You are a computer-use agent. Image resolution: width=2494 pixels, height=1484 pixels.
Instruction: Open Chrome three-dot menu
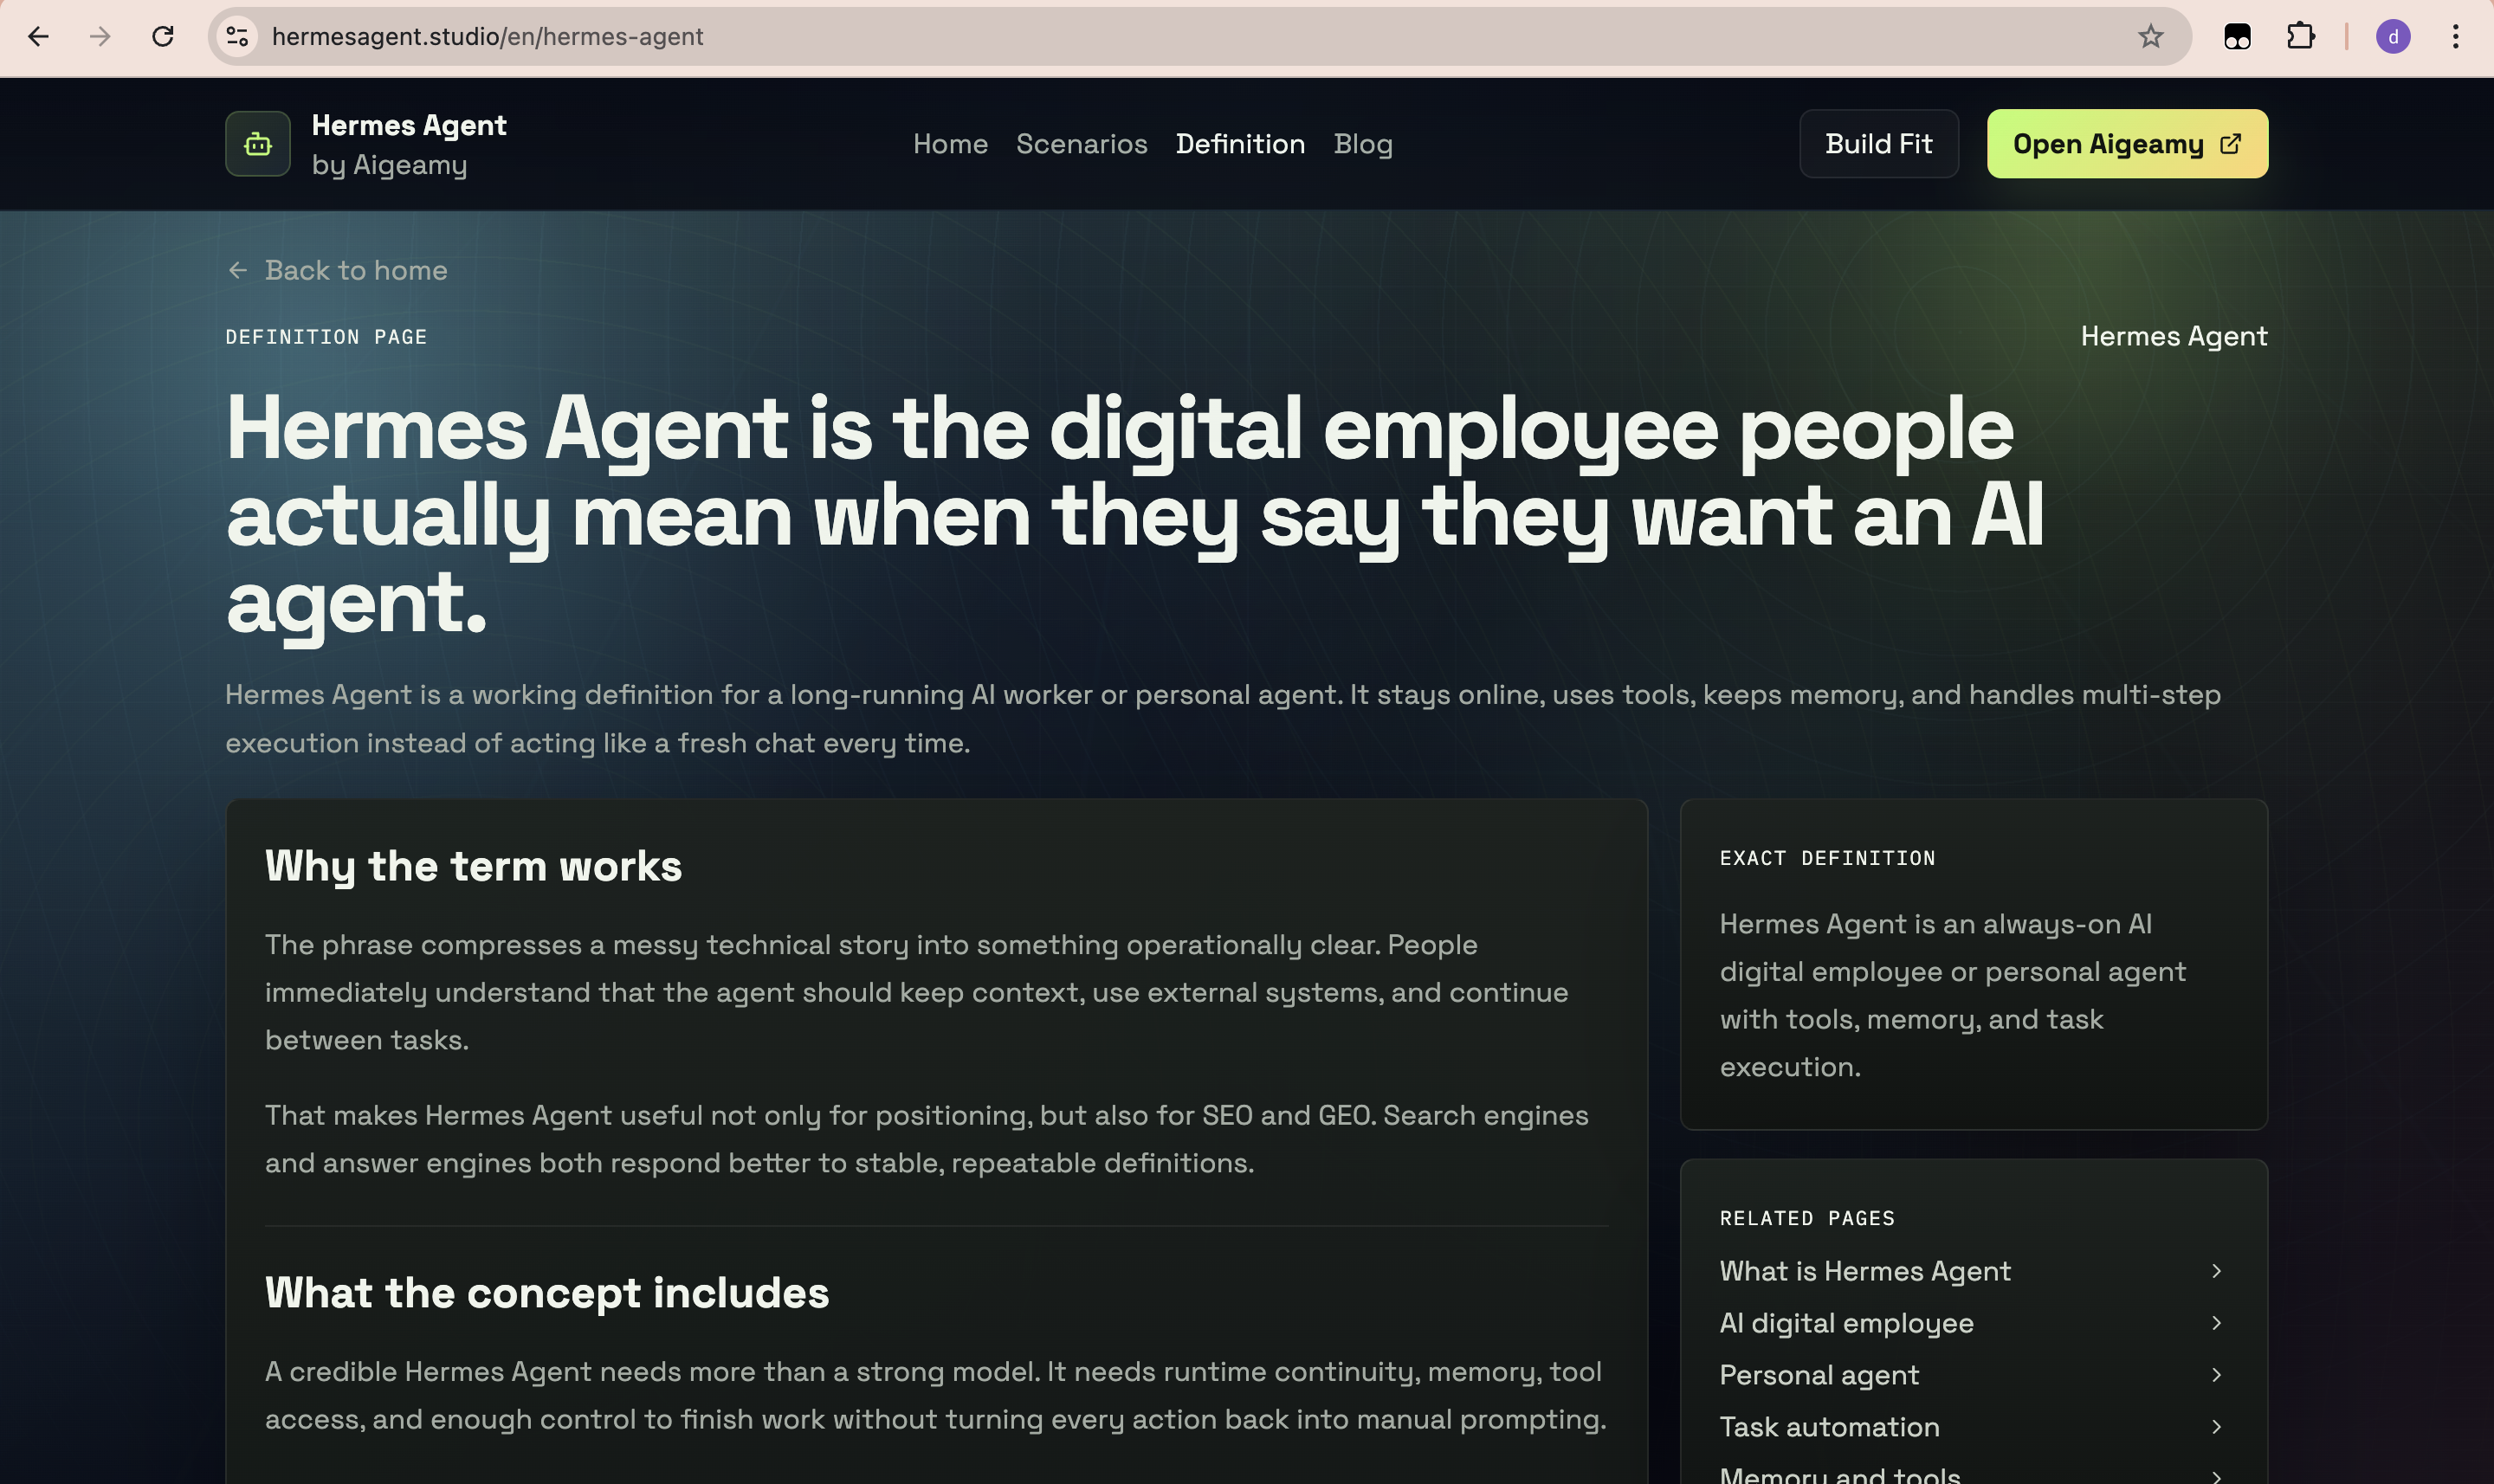(2455, 37)
